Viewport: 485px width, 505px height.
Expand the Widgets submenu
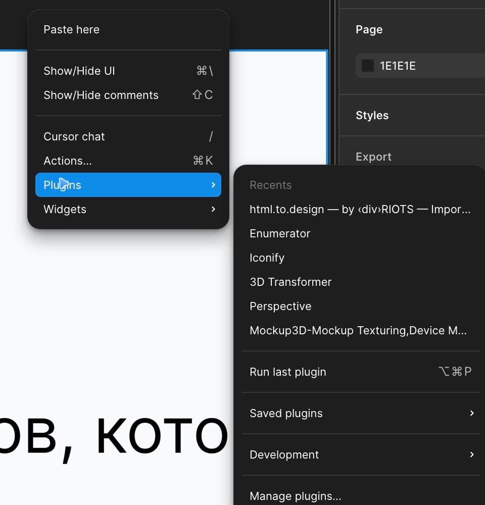[x=128, y=210]
